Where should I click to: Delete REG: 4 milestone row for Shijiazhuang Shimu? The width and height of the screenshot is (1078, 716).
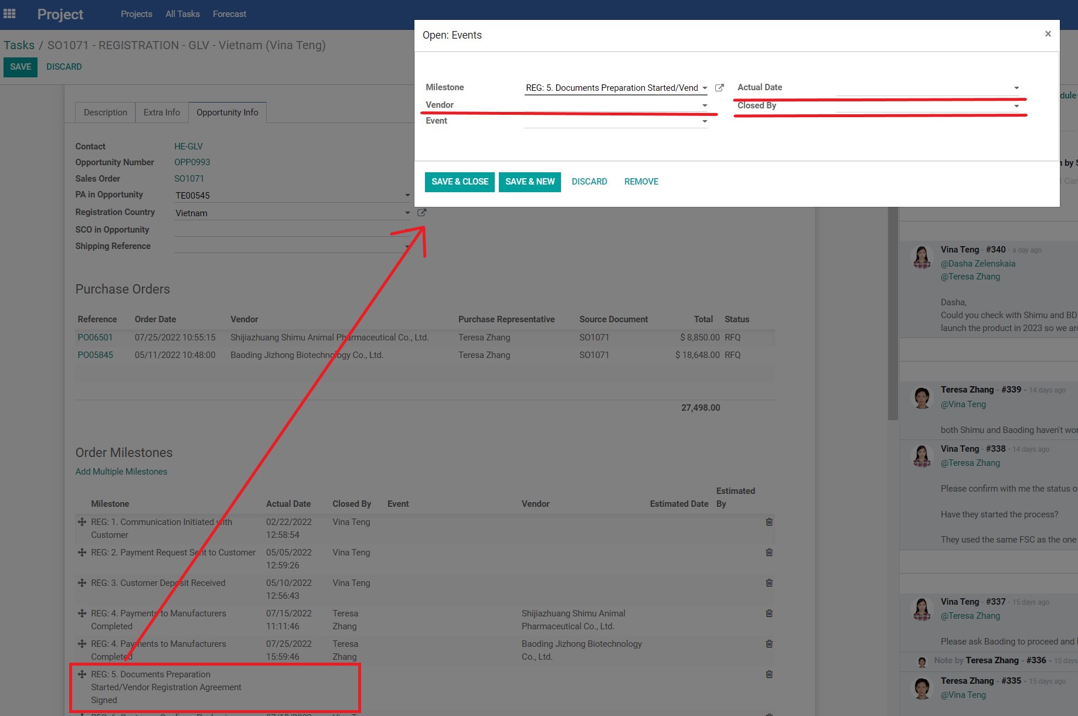coord(769,613)
